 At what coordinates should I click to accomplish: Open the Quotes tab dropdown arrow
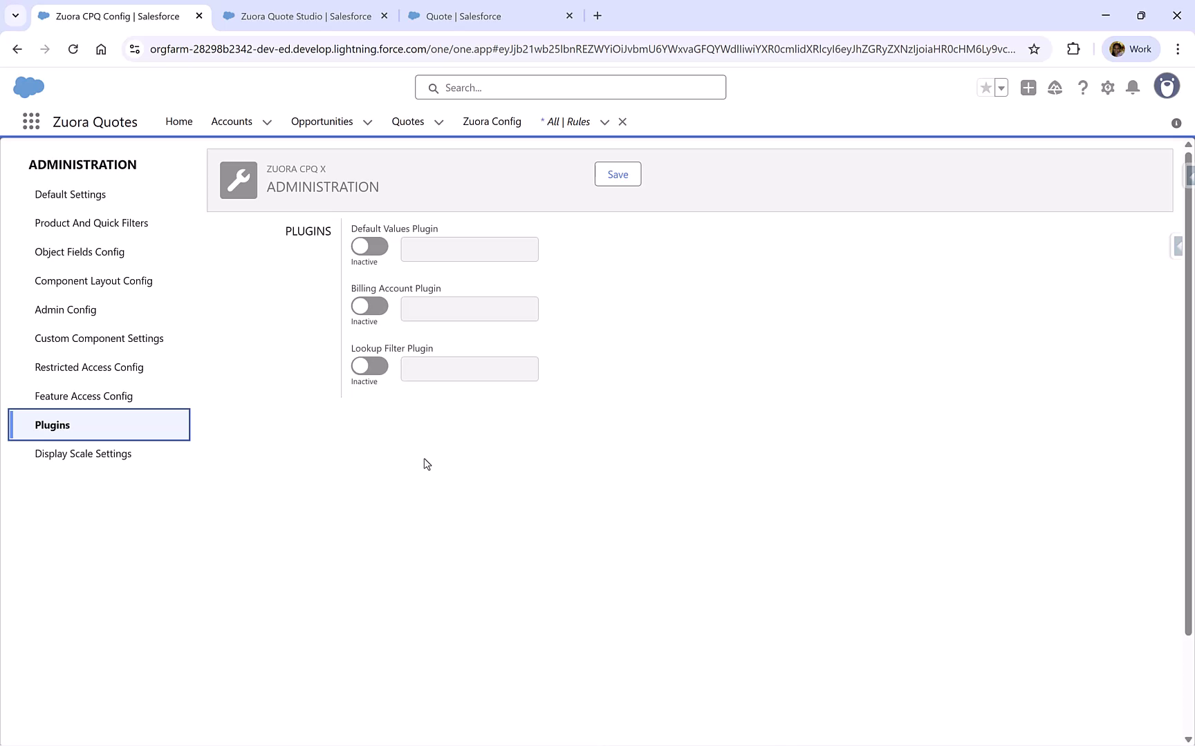coord(439,122)
